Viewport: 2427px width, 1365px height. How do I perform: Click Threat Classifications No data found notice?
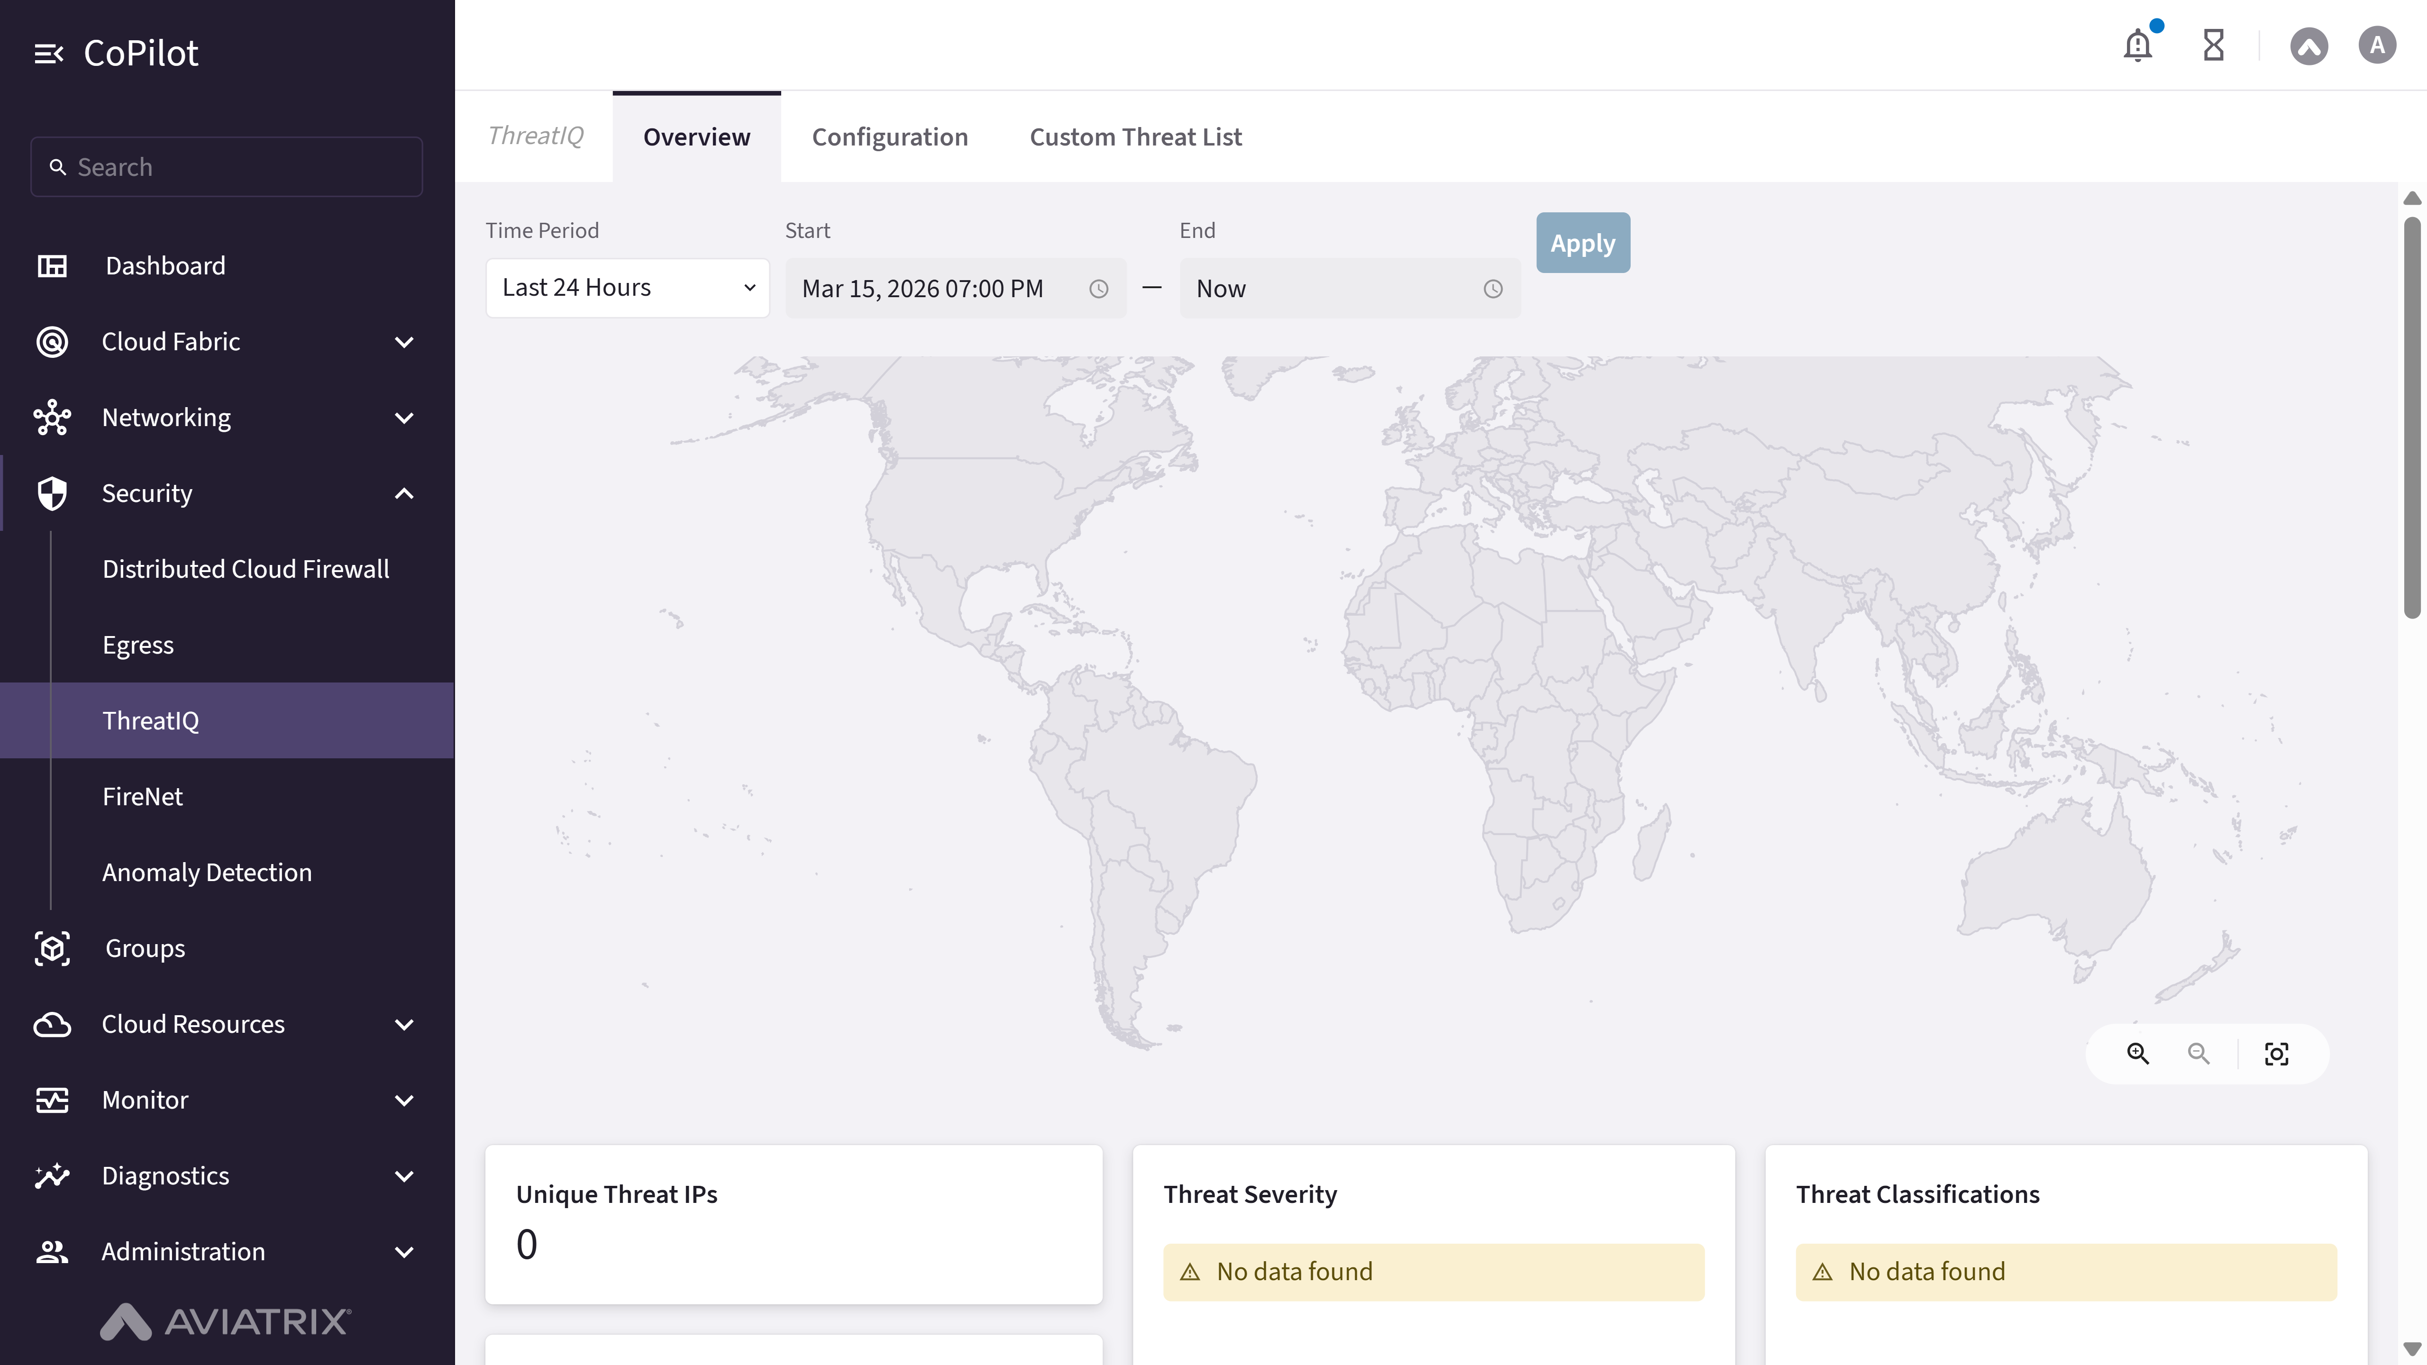(x=2065, y=1272)
